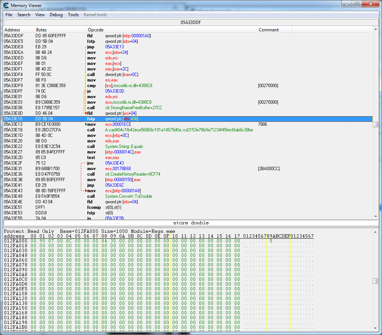Open the View menu
Image resolution: width=382 pixels, height=335 pixels.
tap(40, 15)
